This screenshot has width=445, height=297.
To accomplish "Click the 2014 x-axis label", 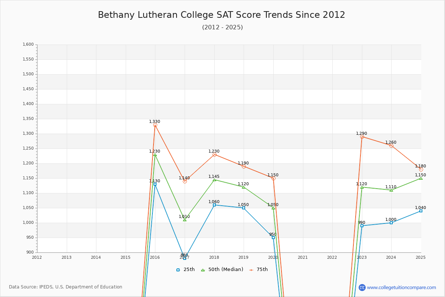I will pos(96,257).
